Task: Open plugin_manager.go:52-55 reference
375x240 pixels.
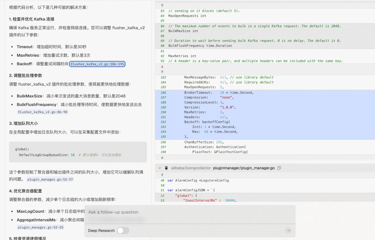Action: click(x=40, y=227)
